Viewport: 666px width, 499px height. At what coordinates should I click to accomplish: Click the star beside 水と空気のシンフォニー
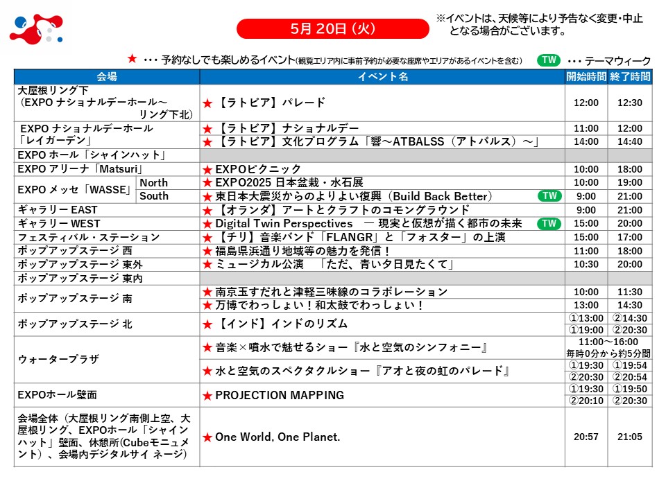click(x=207, y=348)
